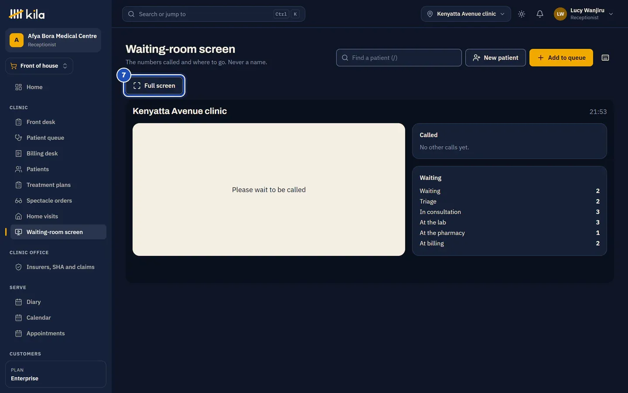Image resolution: width=628 pixels, height=393 pixels.
Task: Click the 21:53 clock time
Action: click(x=598, y=112)
